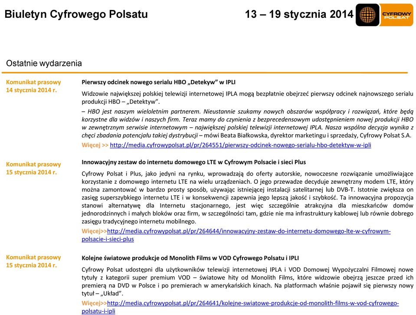Click the 'Biuletyn Cyfrowego Polsatu' title
This screenshot has width=416, height=315.
pyautogui.click(x=76, y=14)
